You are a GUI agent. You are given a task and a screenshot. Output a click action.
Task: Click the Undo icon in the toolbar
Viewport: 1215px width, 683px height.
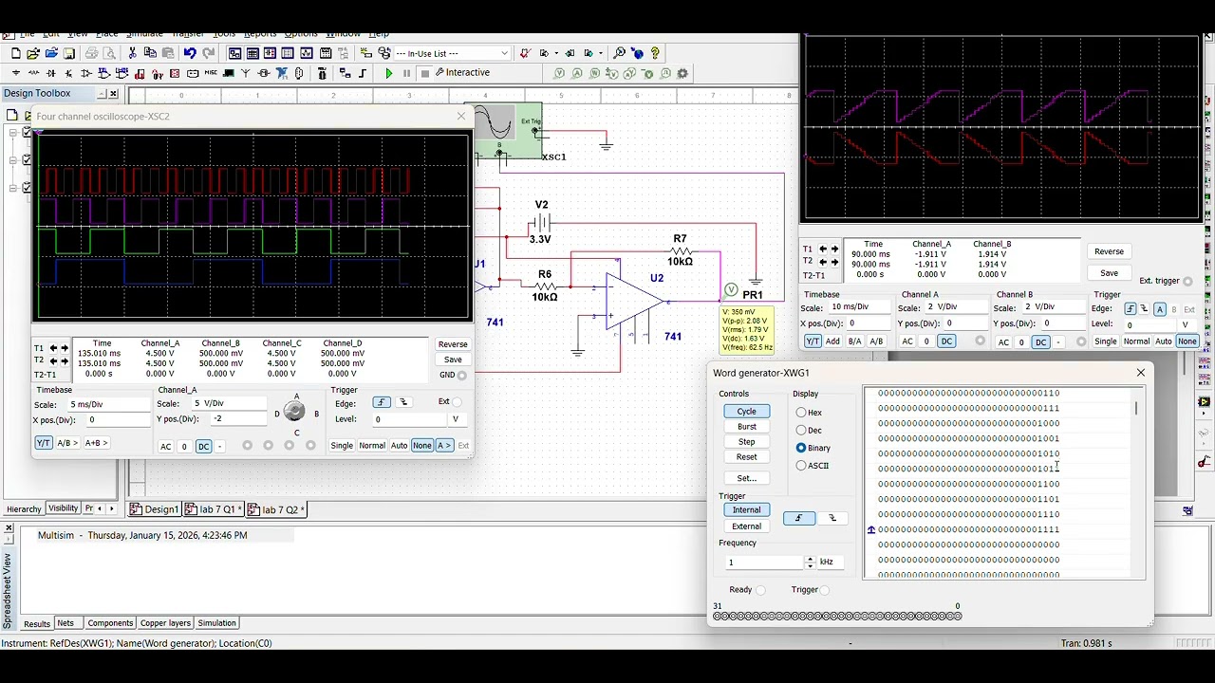tap(190, 54)
